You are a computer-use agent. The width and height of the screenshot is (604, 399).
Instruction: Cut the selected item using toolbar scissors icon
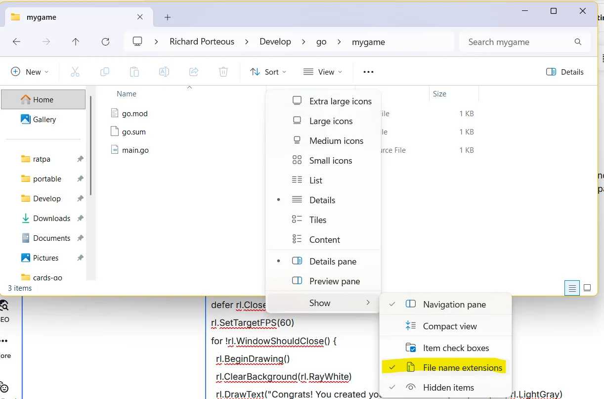point(75,72)
